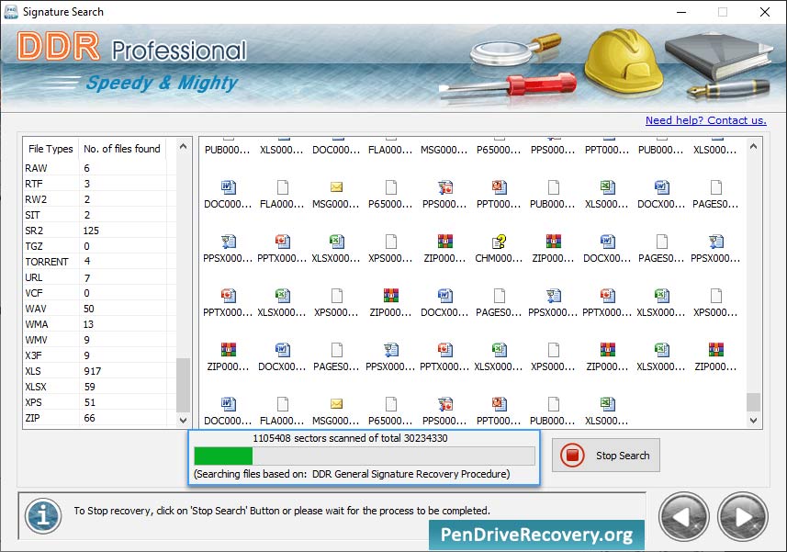Click the red stop icon in Stop Search
Image resolution: width=787 pixels, height=552 pixels.
[x=572, y=456]
